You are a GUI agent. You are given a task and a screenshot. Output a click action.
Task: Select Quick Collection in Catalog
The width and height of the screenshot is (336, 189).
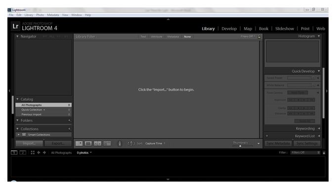(43, 110)
